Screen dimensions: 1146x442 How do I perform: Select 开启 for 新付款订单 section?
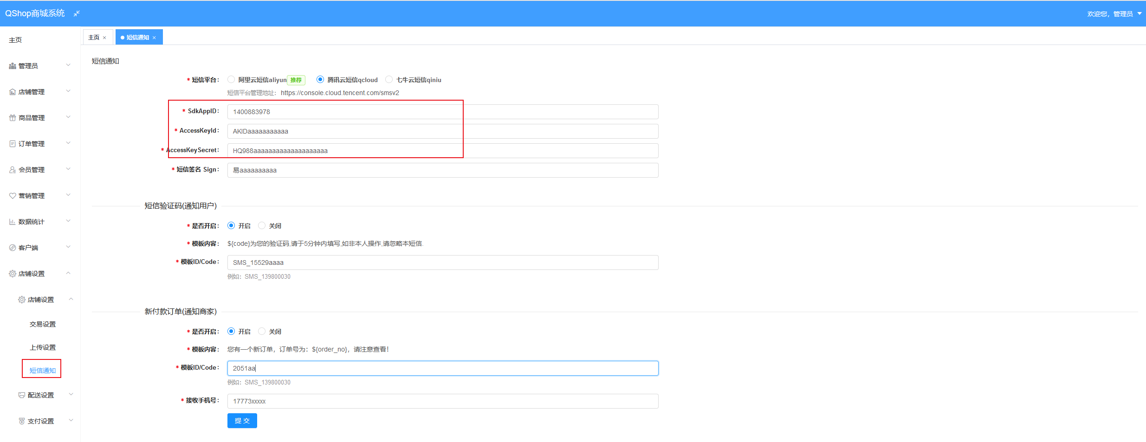coord(231,331)
